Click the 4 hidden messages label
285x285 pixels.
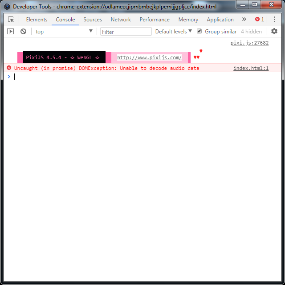[251, 32]
